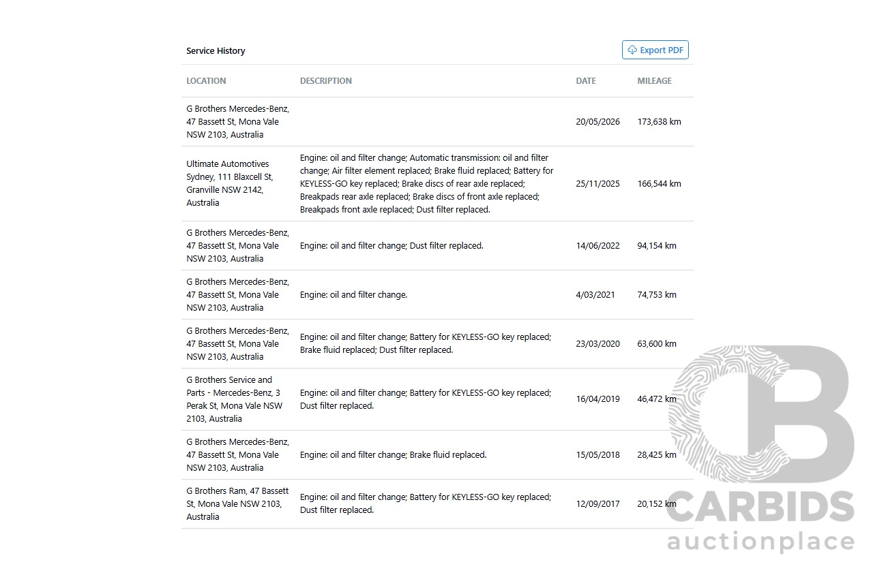This screenshot has width=873, height=562.
Task: Select the DESCRIPTION column header
Action: click(x=326, y=80)
